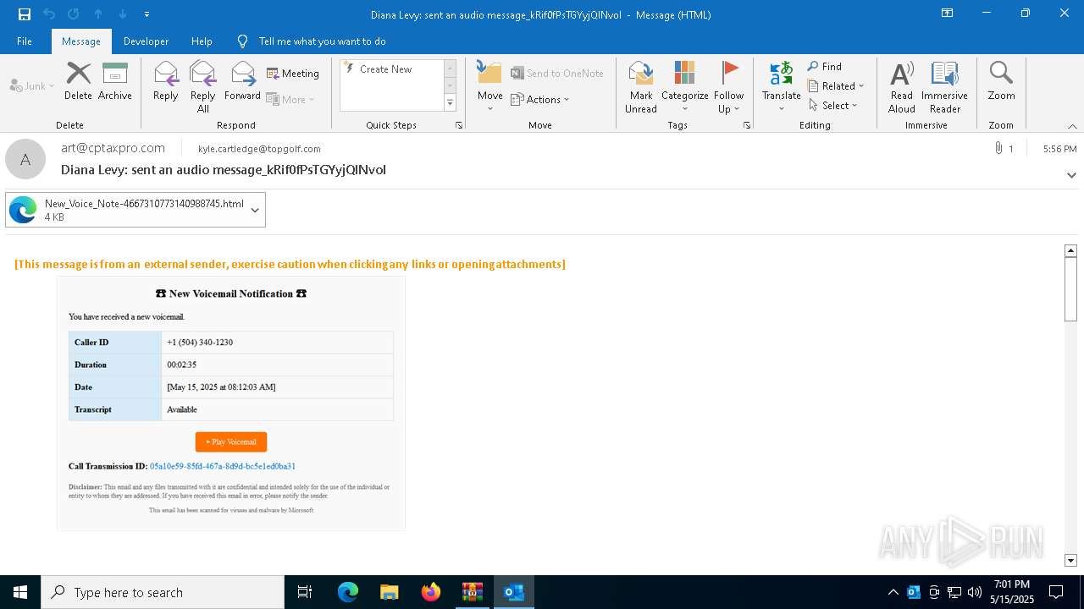Click Reply All
The image size is (1084, 609).
point(203,86)
